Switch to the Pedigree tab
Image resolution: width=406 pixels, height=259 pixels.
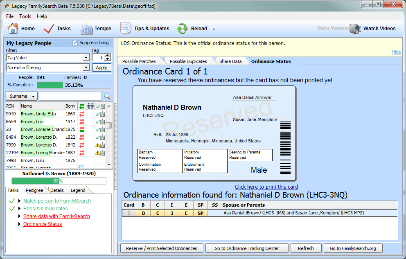[34, 190]
